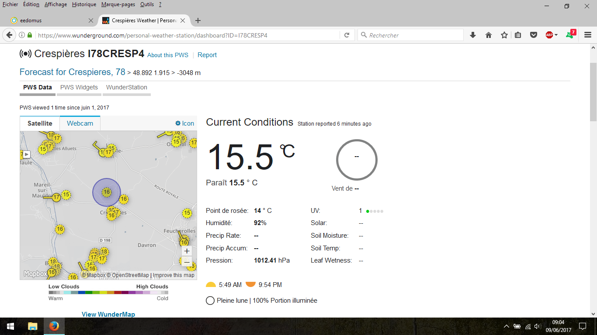Click the Adblock Plus ABP icon

click(549, 35)
